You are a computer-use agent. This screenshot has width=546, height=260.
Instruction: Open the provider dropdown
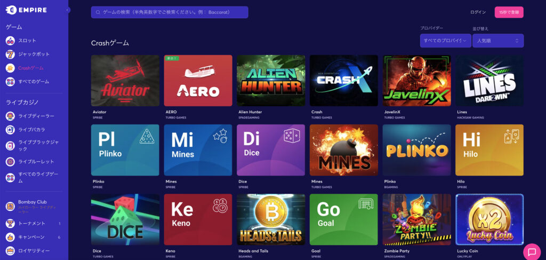point(445,41)
